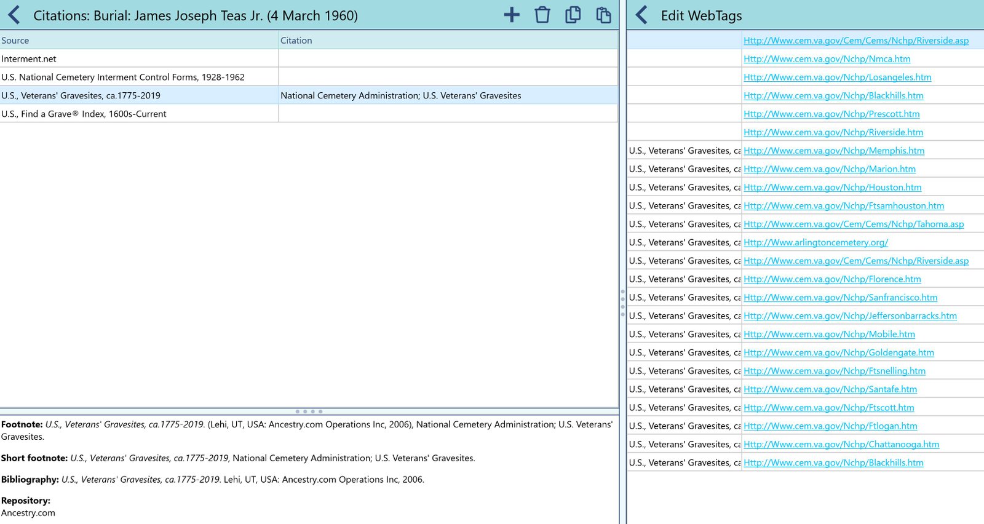984x524 pixels.
Task: Open the Tahoma.asp web link
Action: coord(854,224)
